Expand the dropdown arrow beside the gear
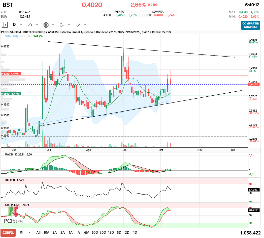 pos(53,25)
